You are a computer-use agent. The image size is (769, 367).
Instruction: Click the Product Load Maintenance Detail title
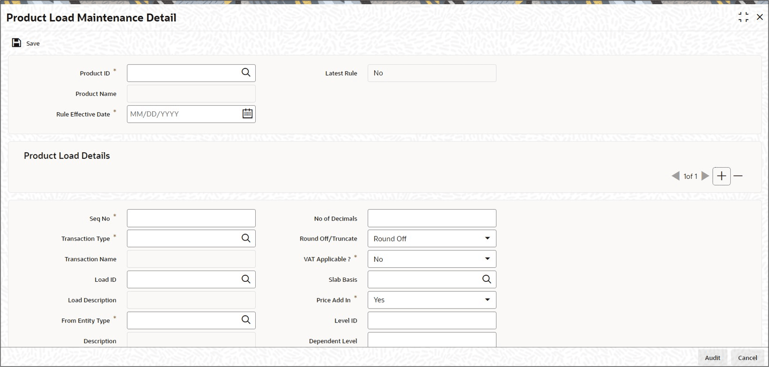click(91, 18)
